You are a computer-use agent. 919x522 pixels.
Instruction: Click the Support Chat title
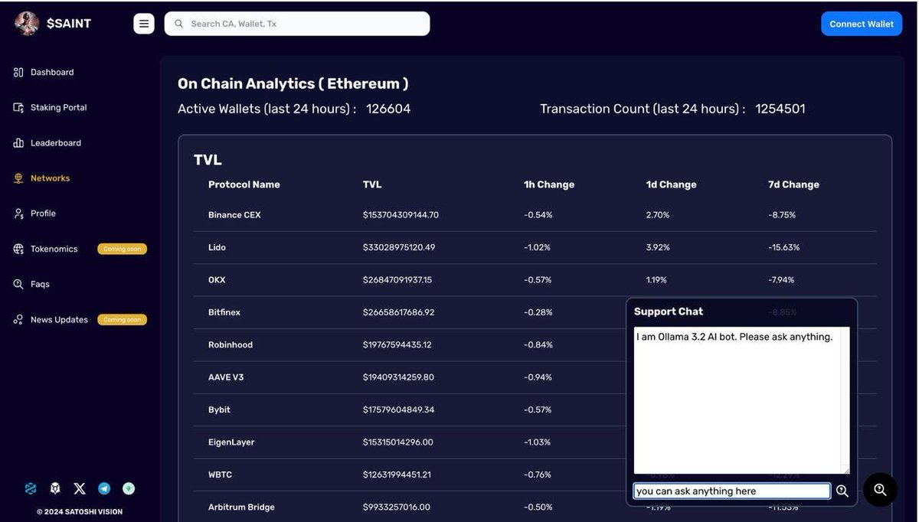pos(669,312)
